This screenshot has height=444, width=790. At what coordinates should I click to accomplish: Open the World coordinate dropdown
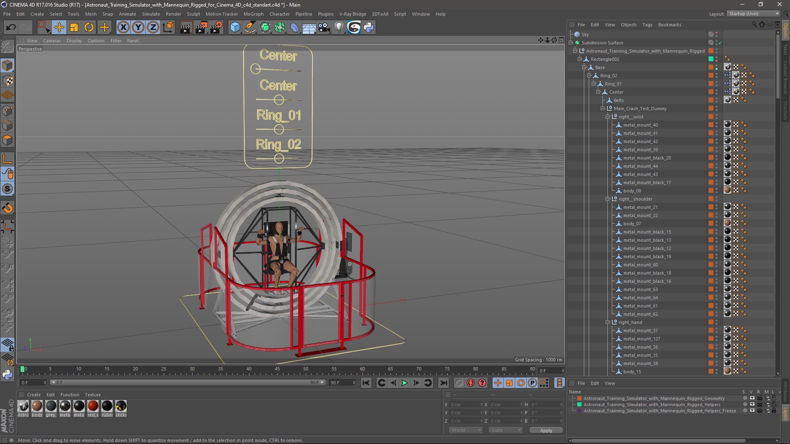466,430
